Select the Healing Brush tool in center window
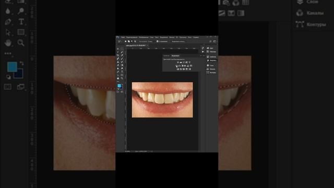This screenshot has height=188, width=334. [x=118, y=58]
